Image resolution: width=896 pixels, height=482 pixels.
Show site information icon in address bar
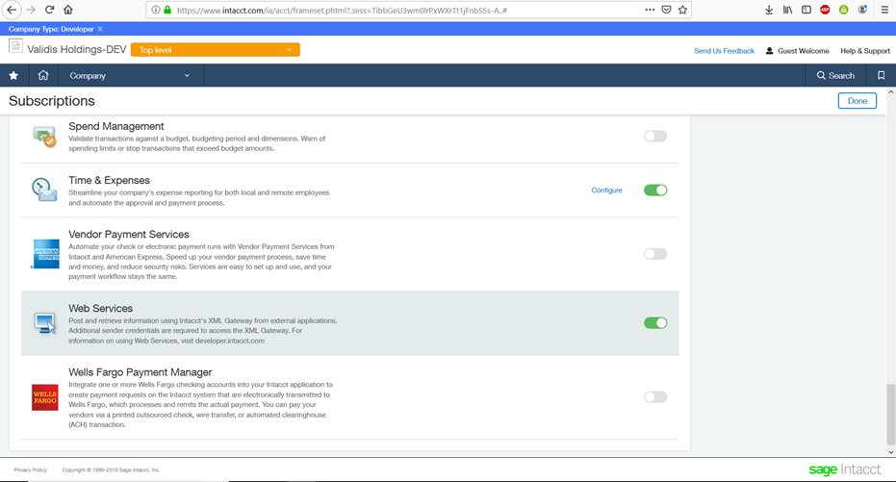[x=156, y=10]
